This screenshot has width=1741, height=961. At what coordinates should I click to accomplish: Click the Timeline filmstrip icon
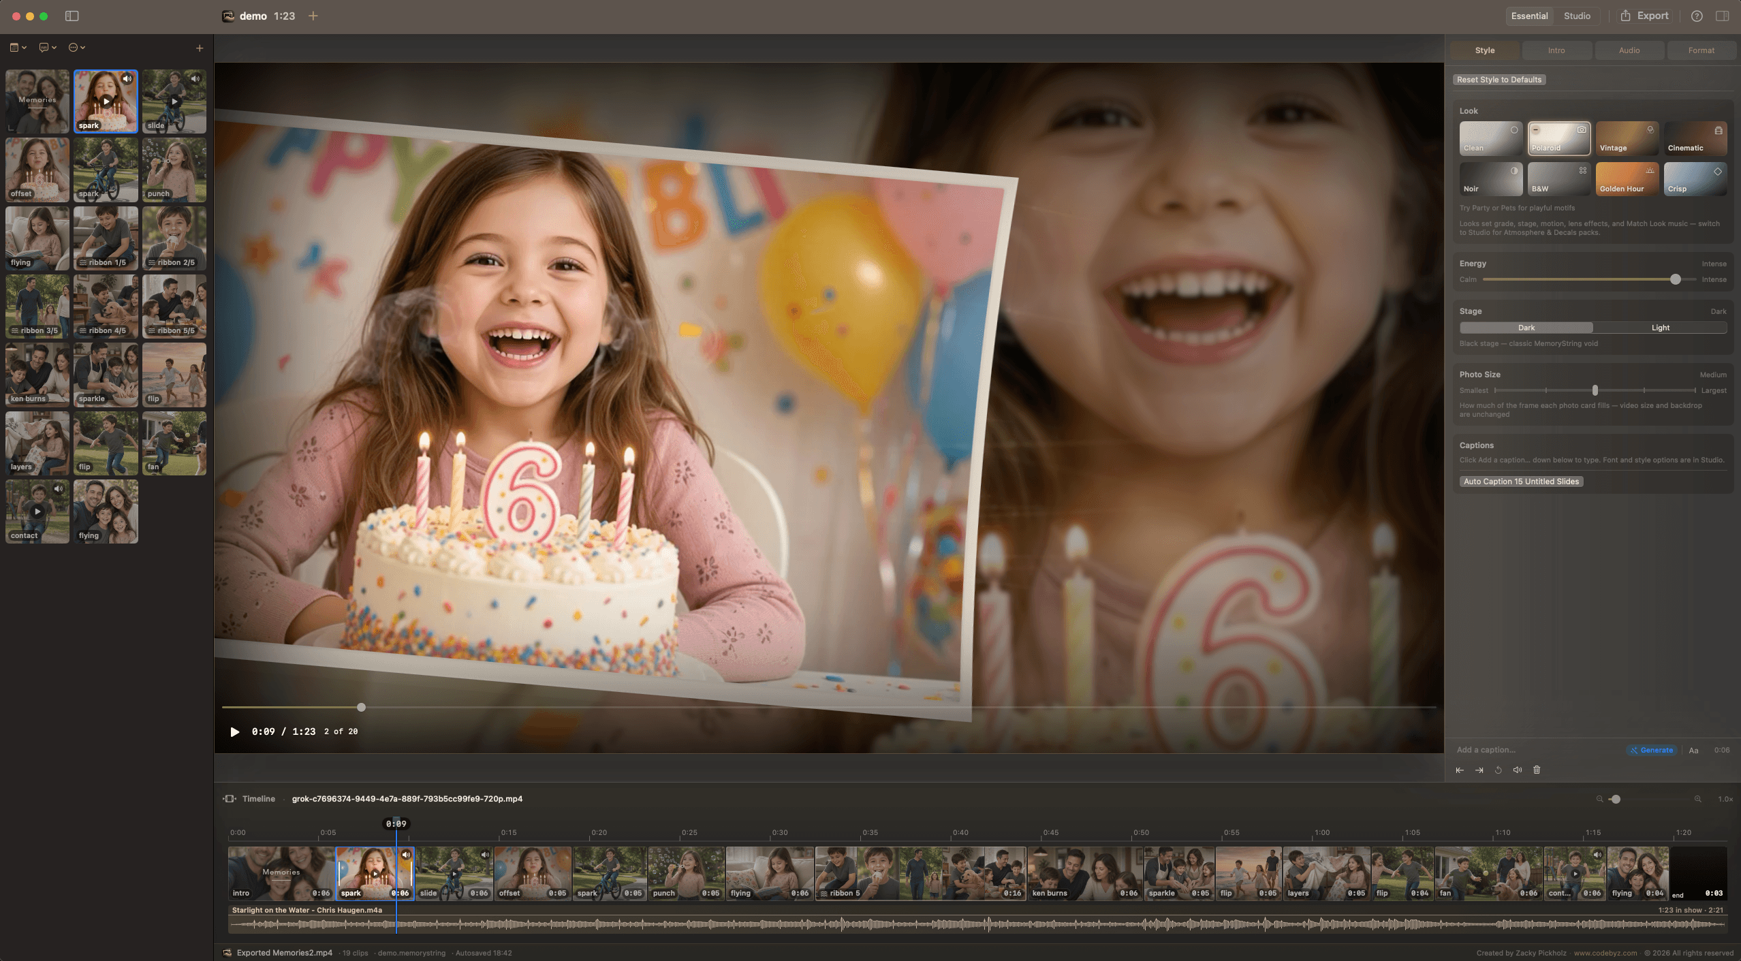pos(230,799)
